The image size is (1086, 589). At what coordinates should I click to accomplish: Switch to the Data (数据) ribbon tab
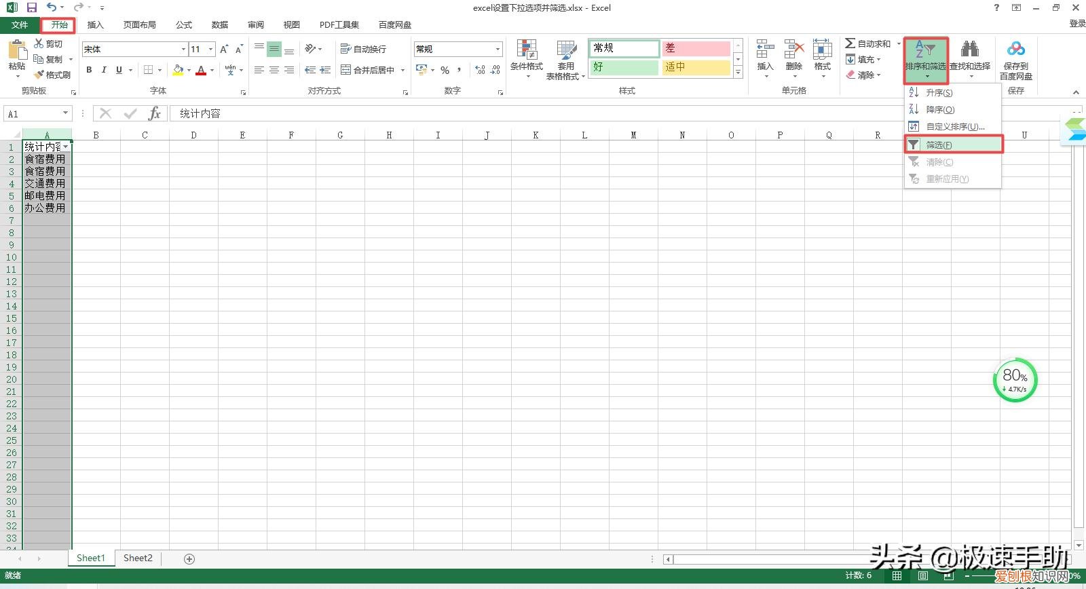(219, 24)
